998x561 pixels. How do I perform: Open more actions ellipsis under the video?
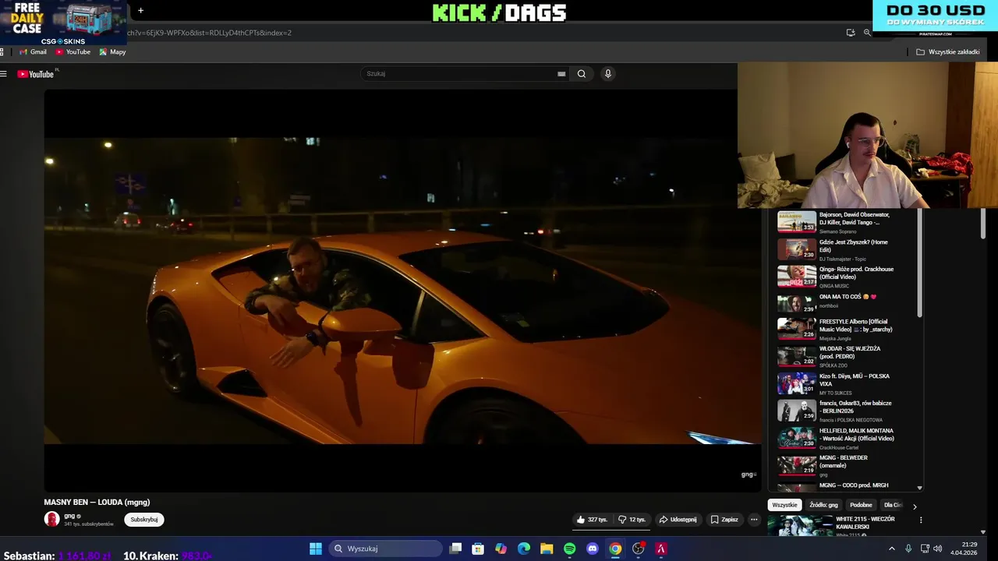(754, 520)
